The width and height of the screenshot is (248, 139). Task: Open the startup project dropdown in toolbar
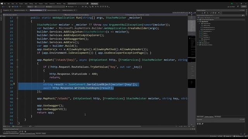tap(55, 7)
